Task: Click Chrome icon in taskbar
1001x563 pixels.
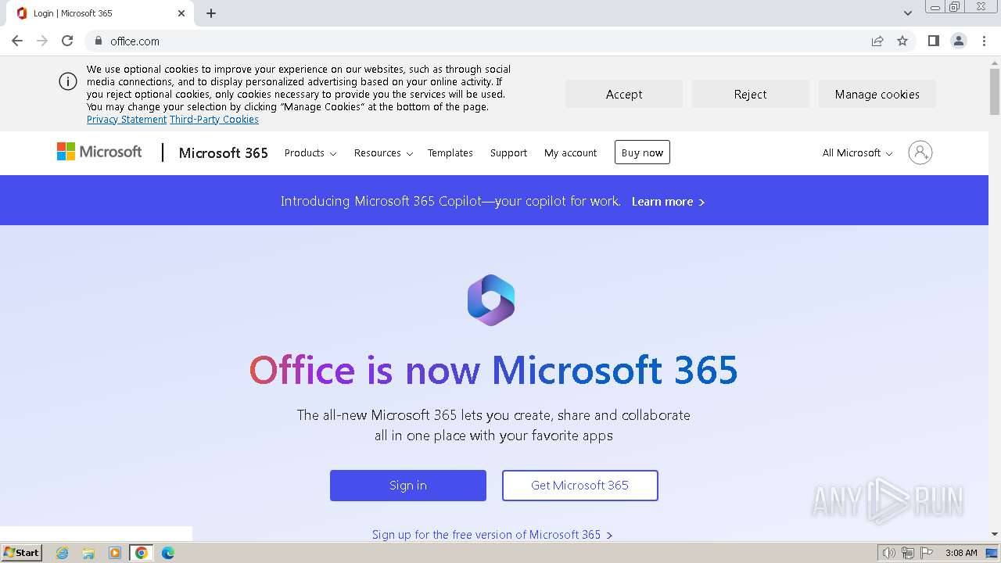Action: pos(142,553)
